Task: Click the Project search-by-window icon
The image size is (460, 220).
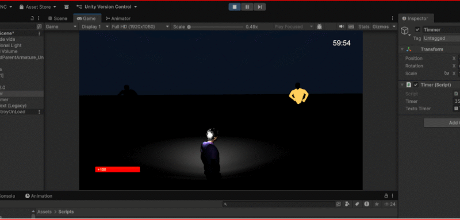Action: 339,204
